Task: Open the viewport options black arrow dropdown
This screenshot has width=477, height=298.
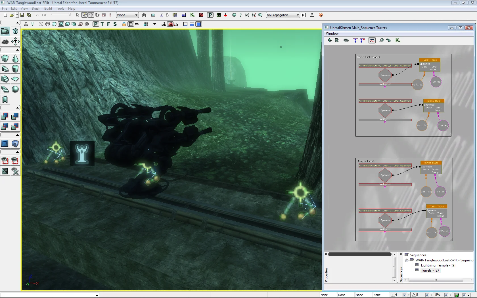Action: [155, 24]
